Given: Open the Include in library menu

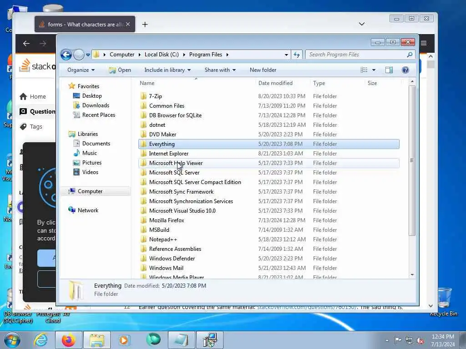Looking at the screenshot, I should (x=167, y=70).
